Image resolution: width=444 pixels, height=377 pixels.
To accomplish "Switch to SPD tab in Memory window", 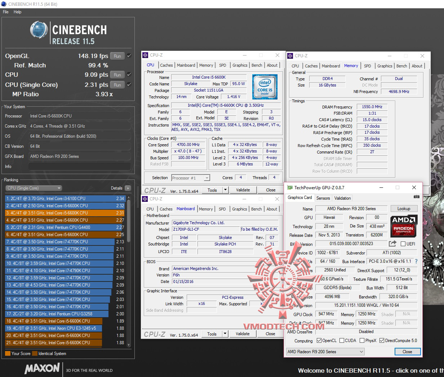I will pos(368,66).
